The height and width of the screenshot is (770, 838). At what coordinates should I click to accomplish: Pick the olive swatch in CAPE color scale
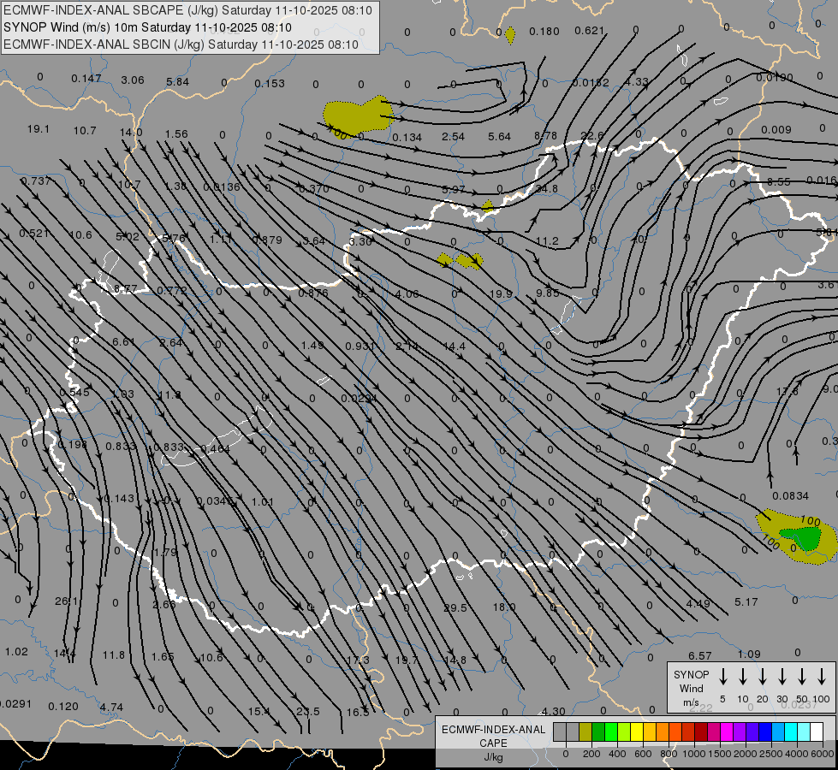click(x=585, y=731)
